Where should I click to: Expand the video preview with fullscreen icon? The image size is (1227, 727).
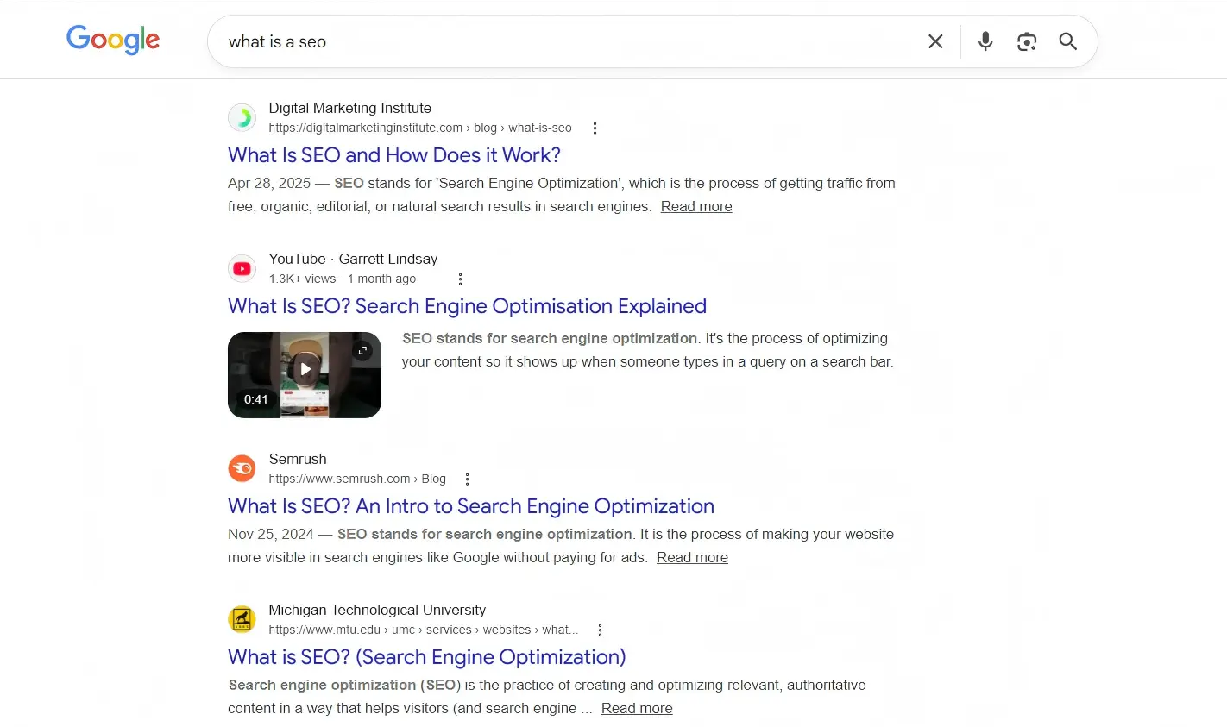(362, 350)
